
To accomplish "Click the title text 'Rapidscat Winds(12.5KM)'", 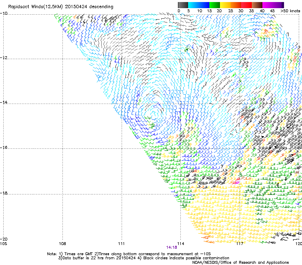I will point(36,7).
